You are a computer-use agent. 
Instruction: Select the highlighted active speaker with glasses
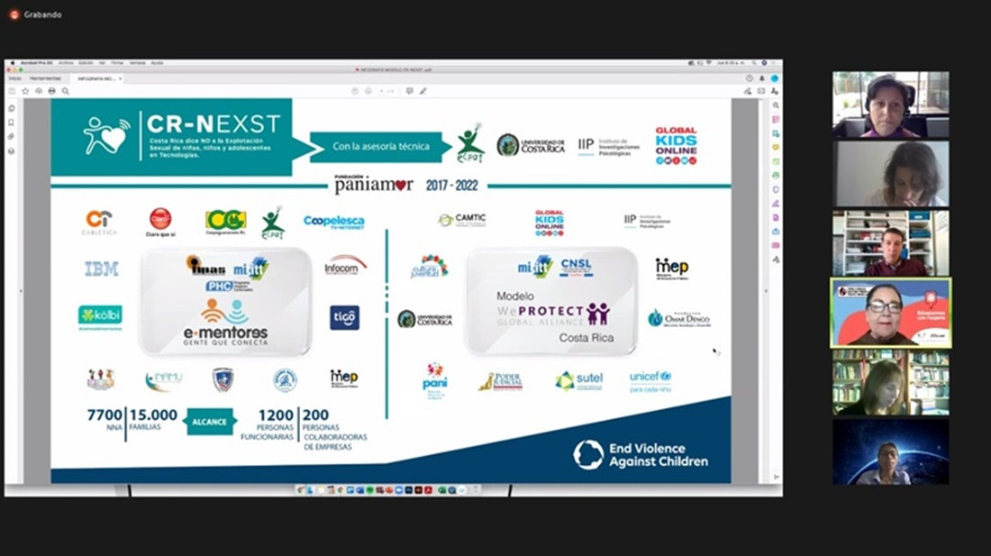(890, 313)
